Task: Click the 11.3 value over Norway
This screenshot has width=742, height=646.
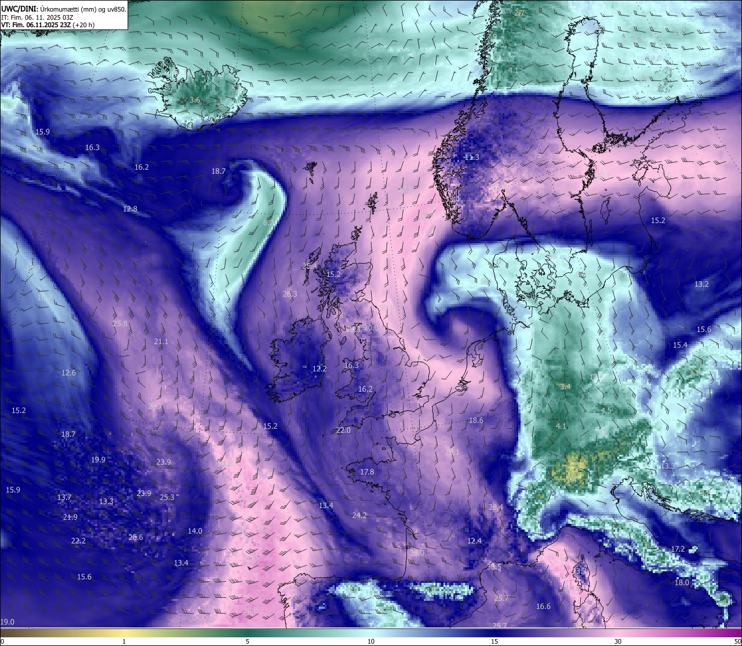Action: [x=472, y=158]
